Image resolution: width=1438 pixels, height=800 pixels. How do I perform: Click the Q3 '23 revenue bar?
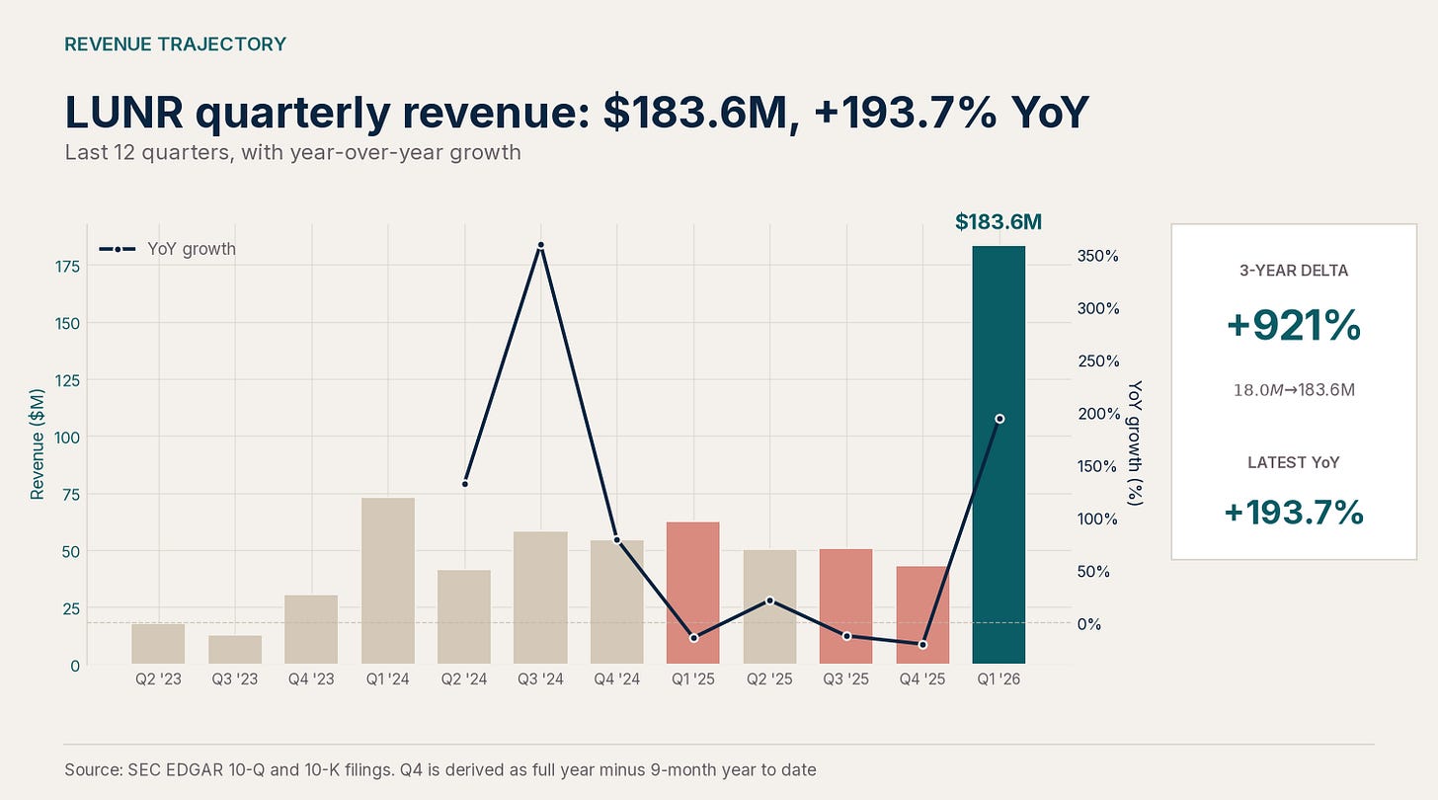[x=234, y=650]
